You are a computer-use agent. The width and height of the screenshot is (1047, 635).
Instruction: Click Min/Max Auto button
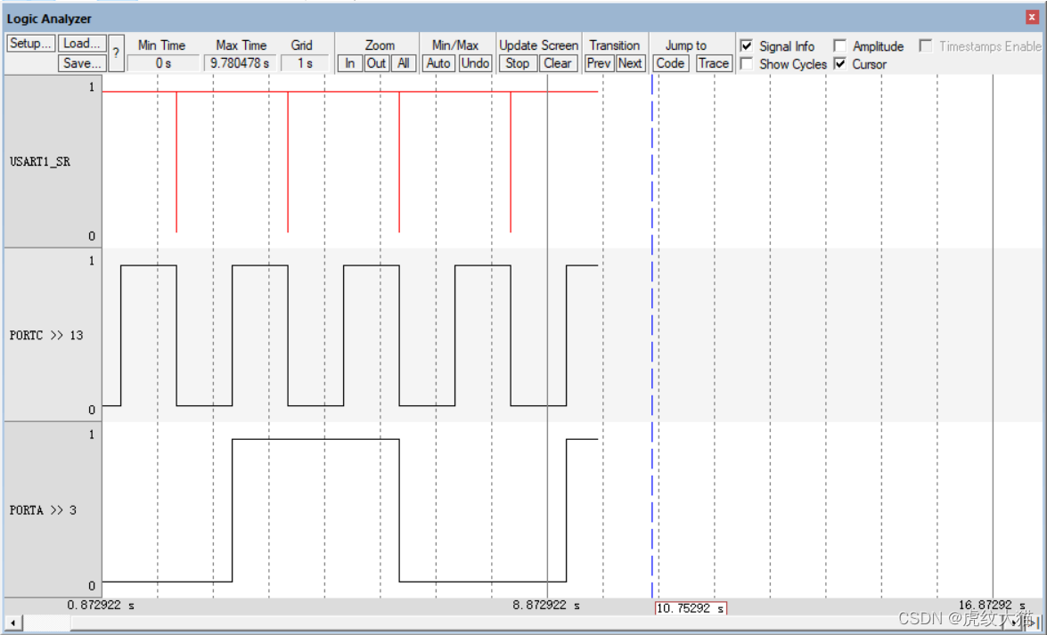tap(438, 63)
